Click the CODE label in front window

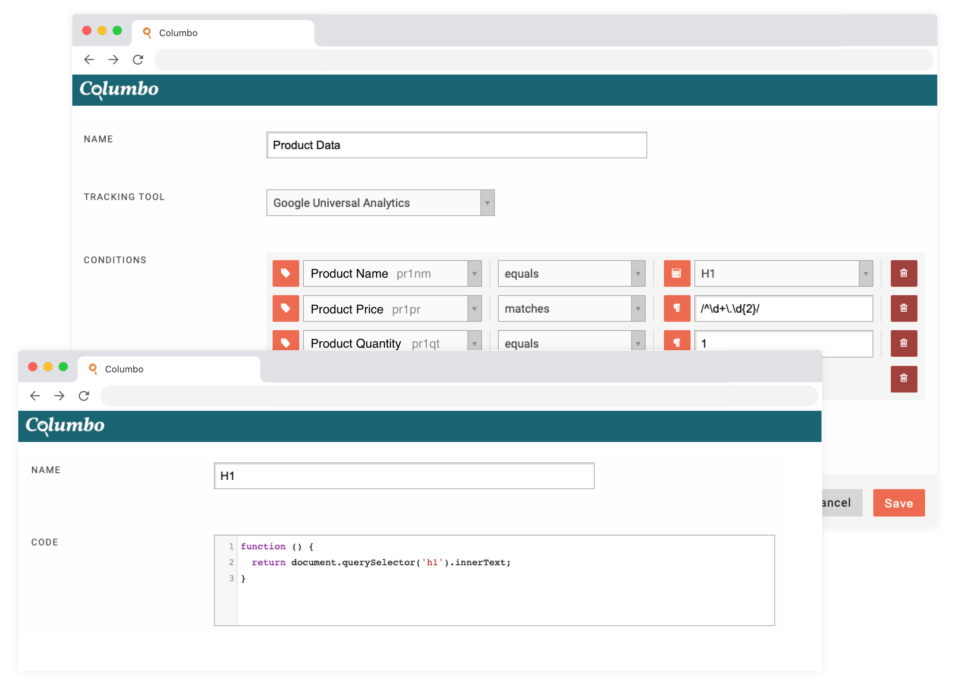coord(45,542)
